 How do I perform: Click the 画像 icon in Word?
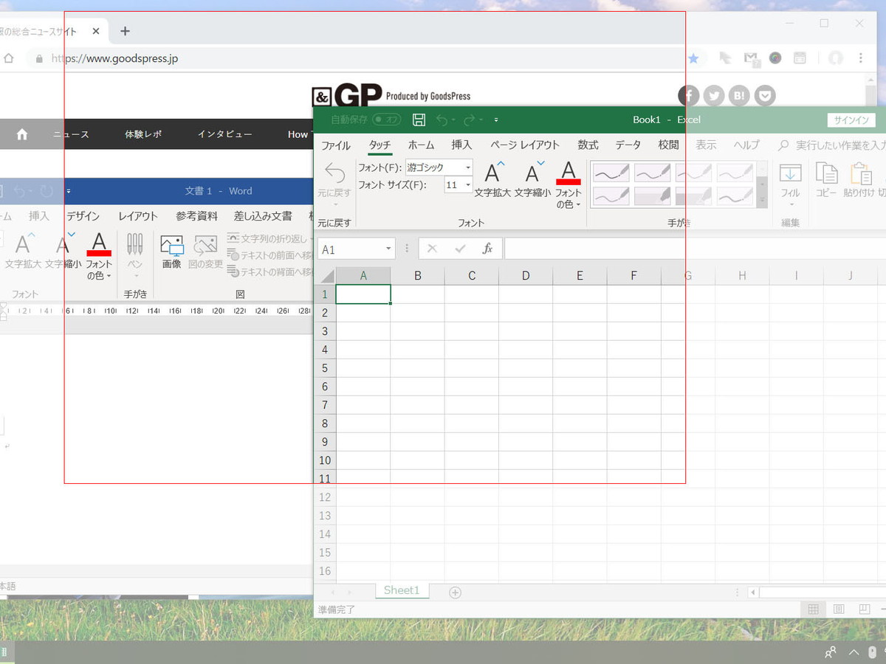[171, 252]
